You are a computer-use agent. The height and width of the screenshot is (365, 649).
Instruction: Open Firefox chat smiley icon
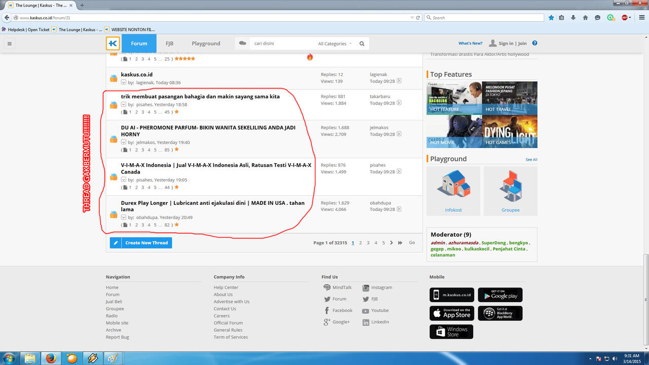598,17
